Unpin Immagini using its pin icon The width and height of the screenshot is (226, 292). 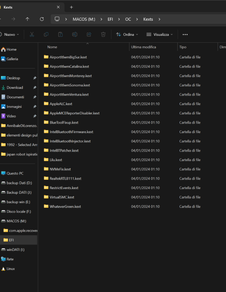[x=35, y=107]
